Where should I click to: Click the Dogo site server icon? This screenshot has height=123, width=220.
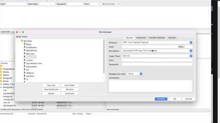click(x=24, y=44)
